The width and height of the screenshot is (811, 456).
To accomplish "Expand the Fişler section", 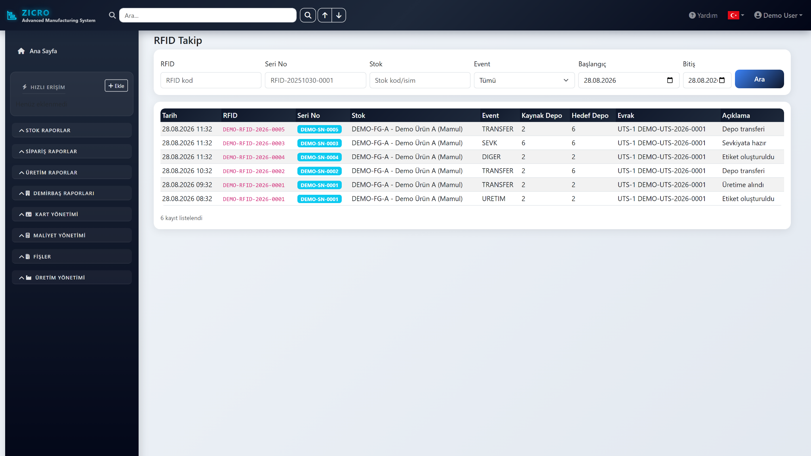I will click(x=72, y=256).
